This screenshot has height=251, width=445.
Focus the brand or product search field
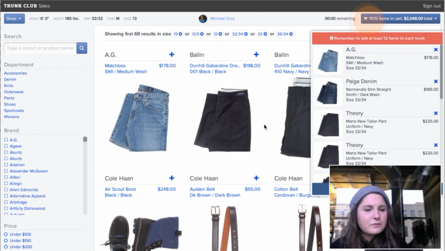tap(40, 48)
